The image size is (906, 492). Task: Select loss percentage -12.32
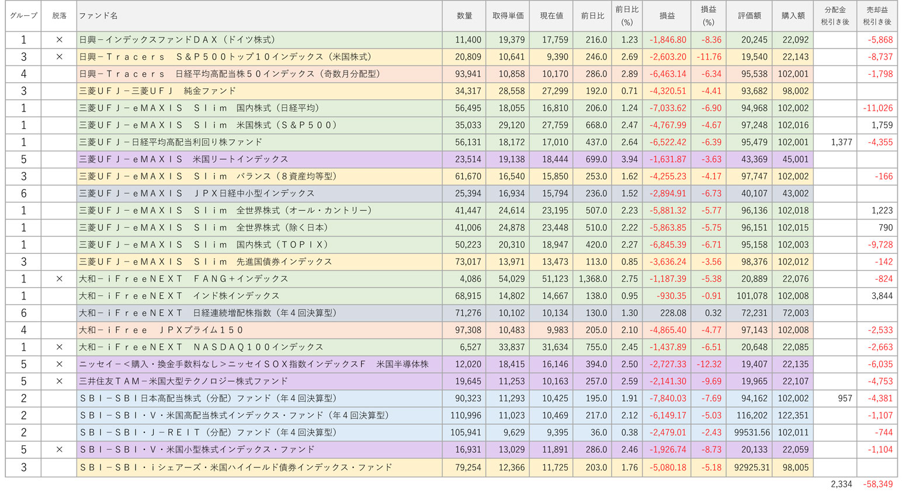click(x=709, y=364)
